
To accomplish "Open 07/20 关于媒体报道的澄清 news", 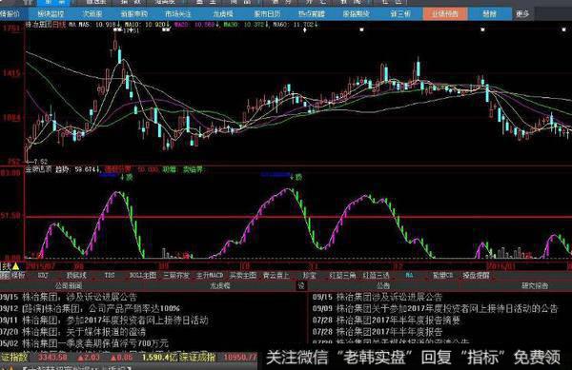I will [x=73, y=332].
